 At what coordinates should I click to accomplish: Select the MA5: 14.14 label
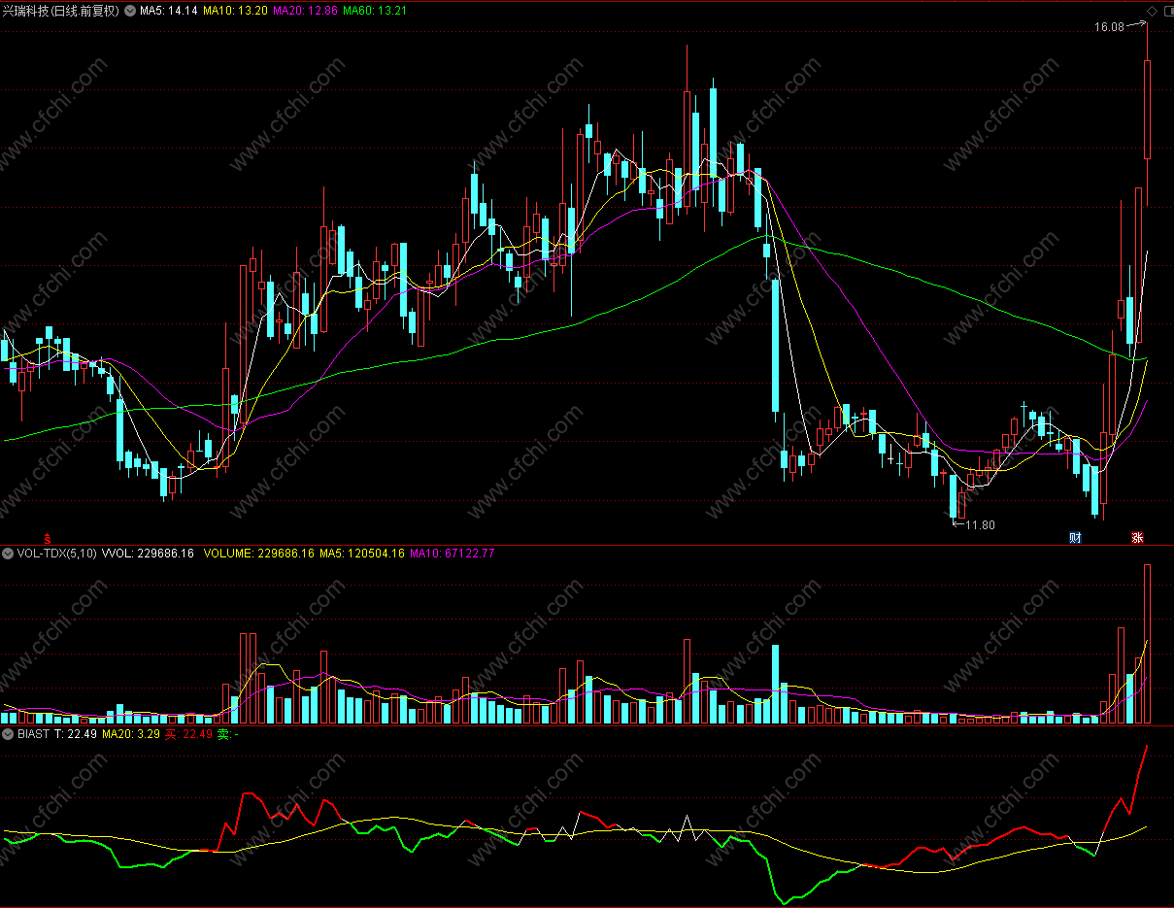click(x=169, y=11)
